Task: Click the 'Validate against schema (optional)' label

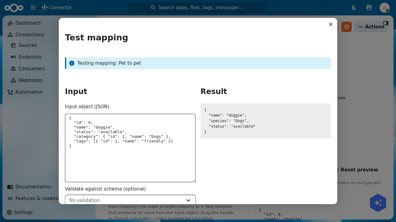Action: coord(105,189)
